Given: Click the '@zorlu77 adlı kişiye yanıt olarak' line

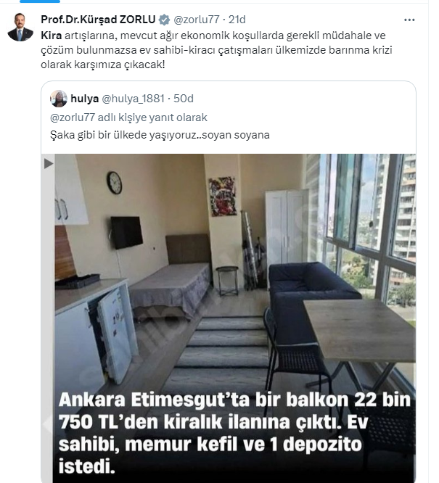Looking at the screenshot, I should 128,117.
